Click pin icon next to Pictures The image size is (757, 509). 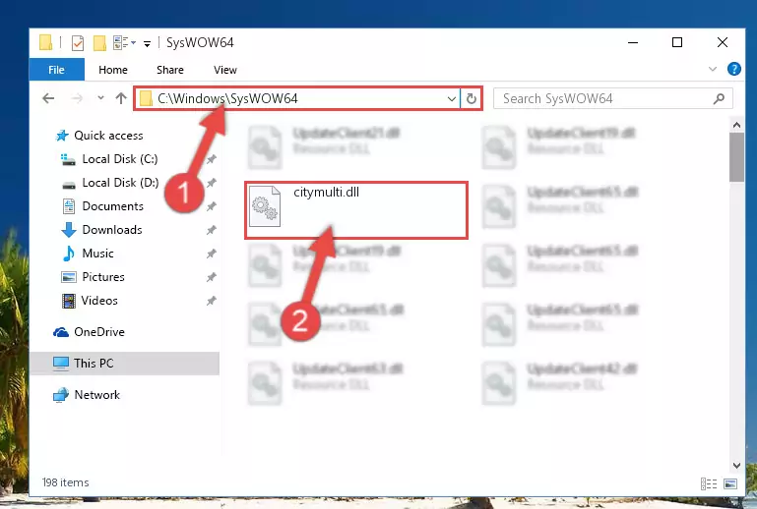tap(211, 277)
